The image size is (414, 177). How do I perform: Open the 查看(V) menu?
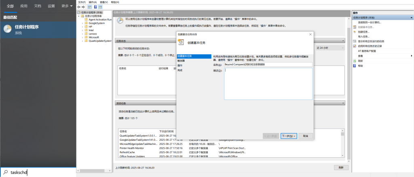coord(104,2)
